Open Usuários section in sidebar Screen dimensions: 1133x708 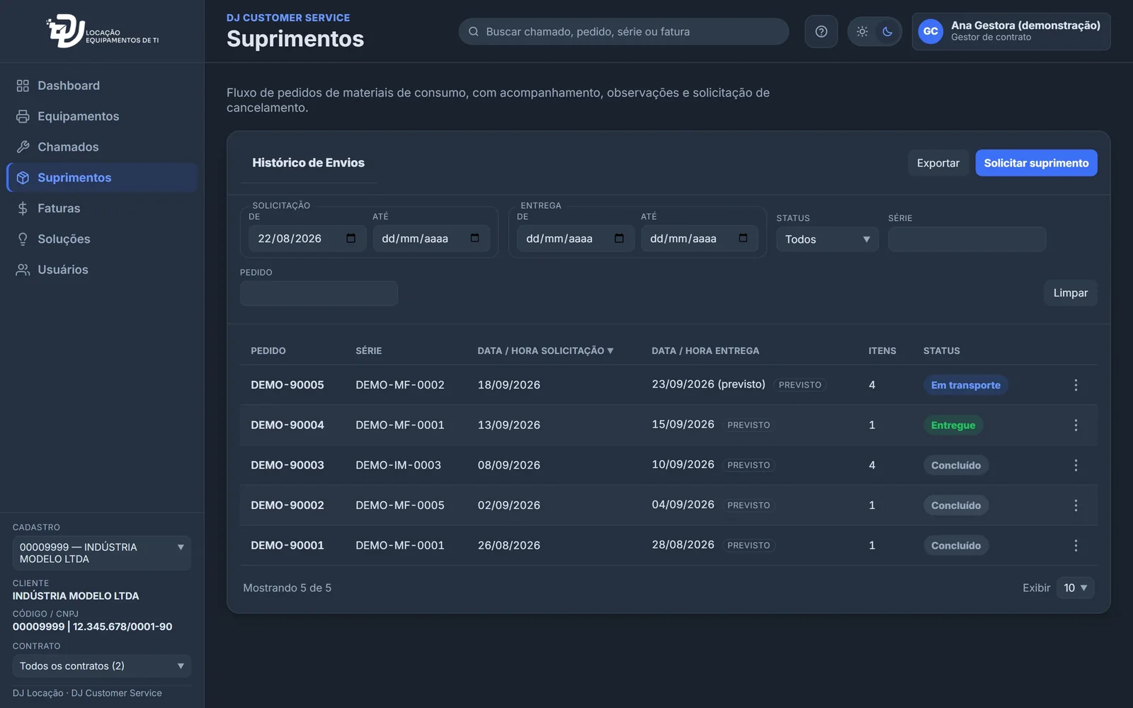[x=102, y=270]
